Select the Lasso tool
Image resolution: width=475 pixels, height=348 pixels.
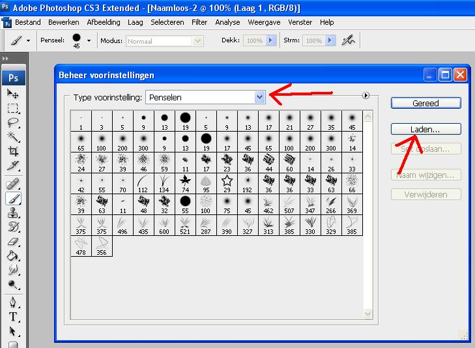(x=13, y=123)
